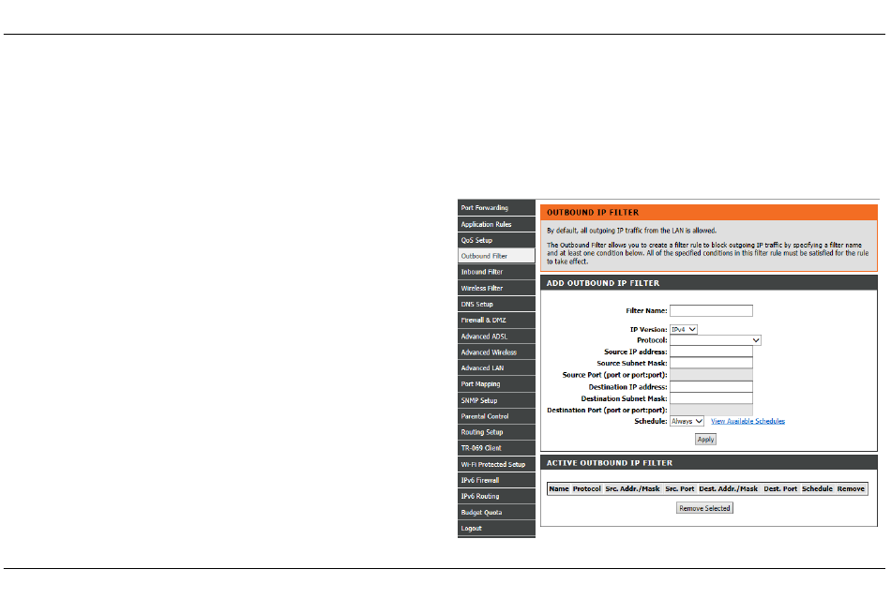This screenshot has width=891, height=614.
Task: Click the Remove column header
Action: click(x=851, y=489)
